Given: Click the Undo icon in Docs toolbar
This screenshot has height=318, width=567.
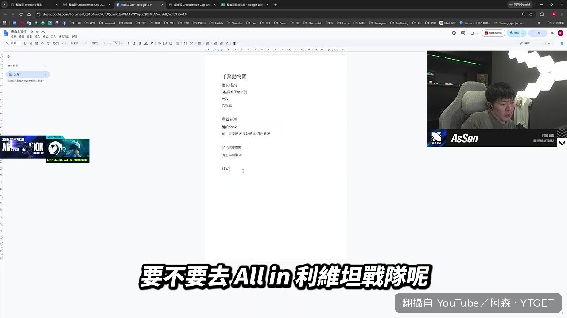Looking at the screenshot, I should click(x=25, y=43).
